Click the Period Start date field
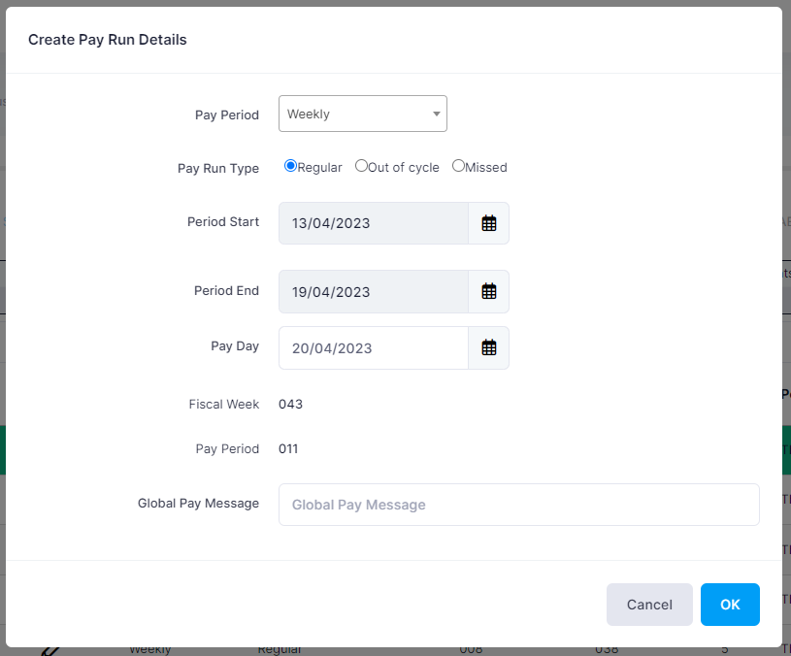Screen dimensions: 791x656 click(x=374, y=223)
